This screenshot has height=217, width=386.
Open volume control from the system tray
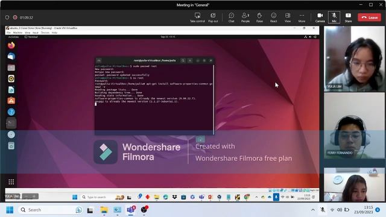[x=340, y=210]
